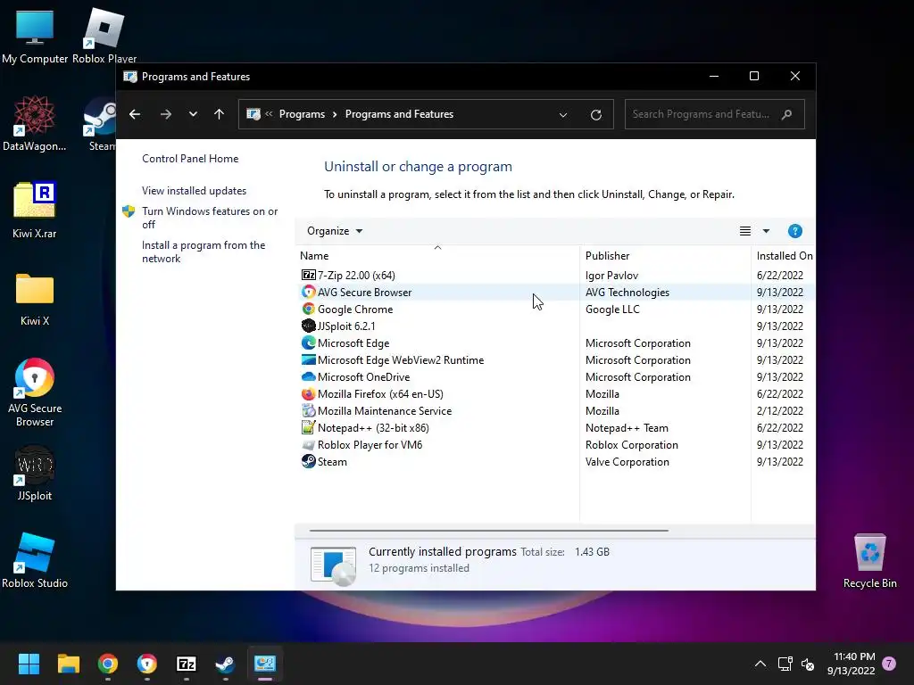Screen dimensions: 914x685
Task: Refresh the Programs and Features list
Action: tap(595, 115)
